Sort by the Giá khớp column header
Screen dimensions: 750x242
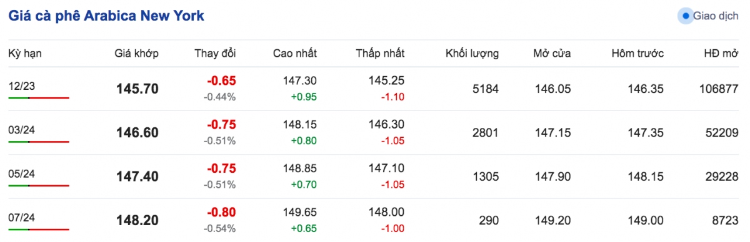(136, 54)
